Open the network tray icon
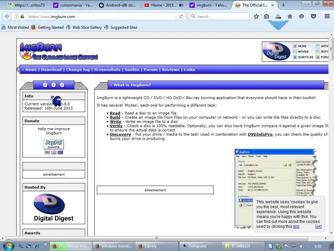This screenshot has width=334, height=251. click(294, 246)
